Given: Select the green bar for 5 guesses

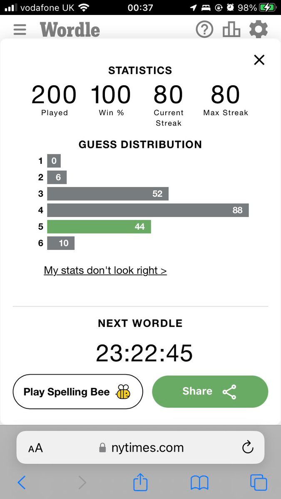Looking at the screenshot, I should 99,227.
